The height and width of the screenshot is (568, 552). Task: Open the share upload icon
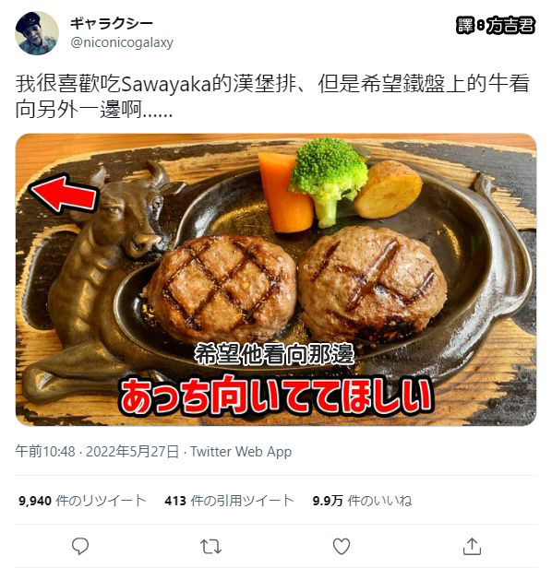(x=472, y=546)
